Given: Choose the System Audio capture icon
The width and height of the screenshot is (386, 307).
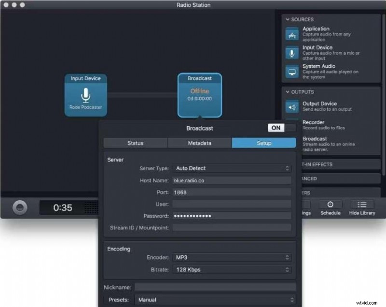Looking at the screenshot, I should click(x=291, y=70).
